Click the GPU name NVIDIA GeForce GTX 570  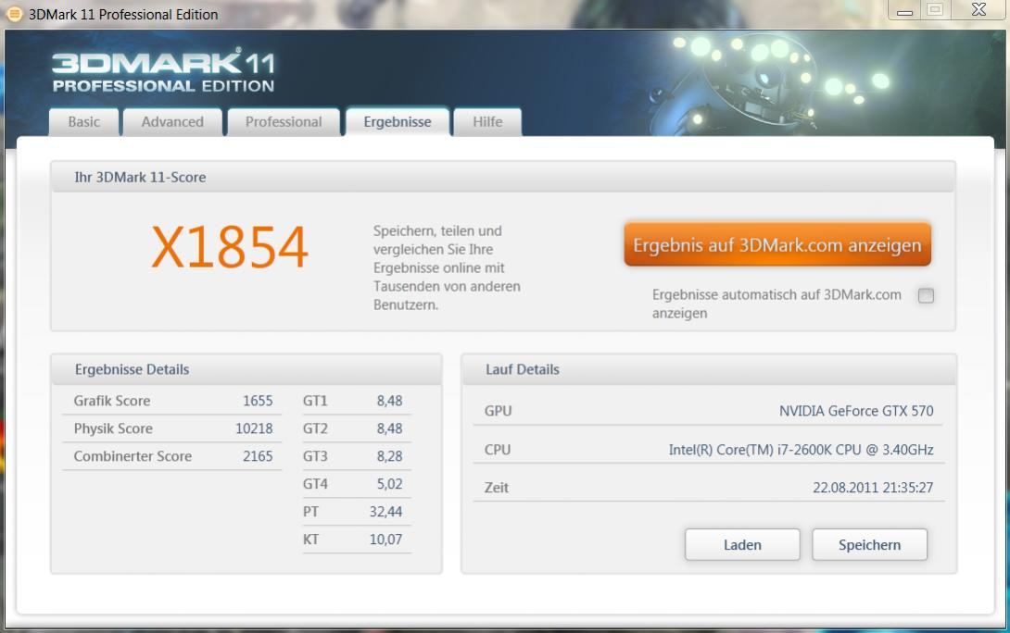click(x=856, y=410)
